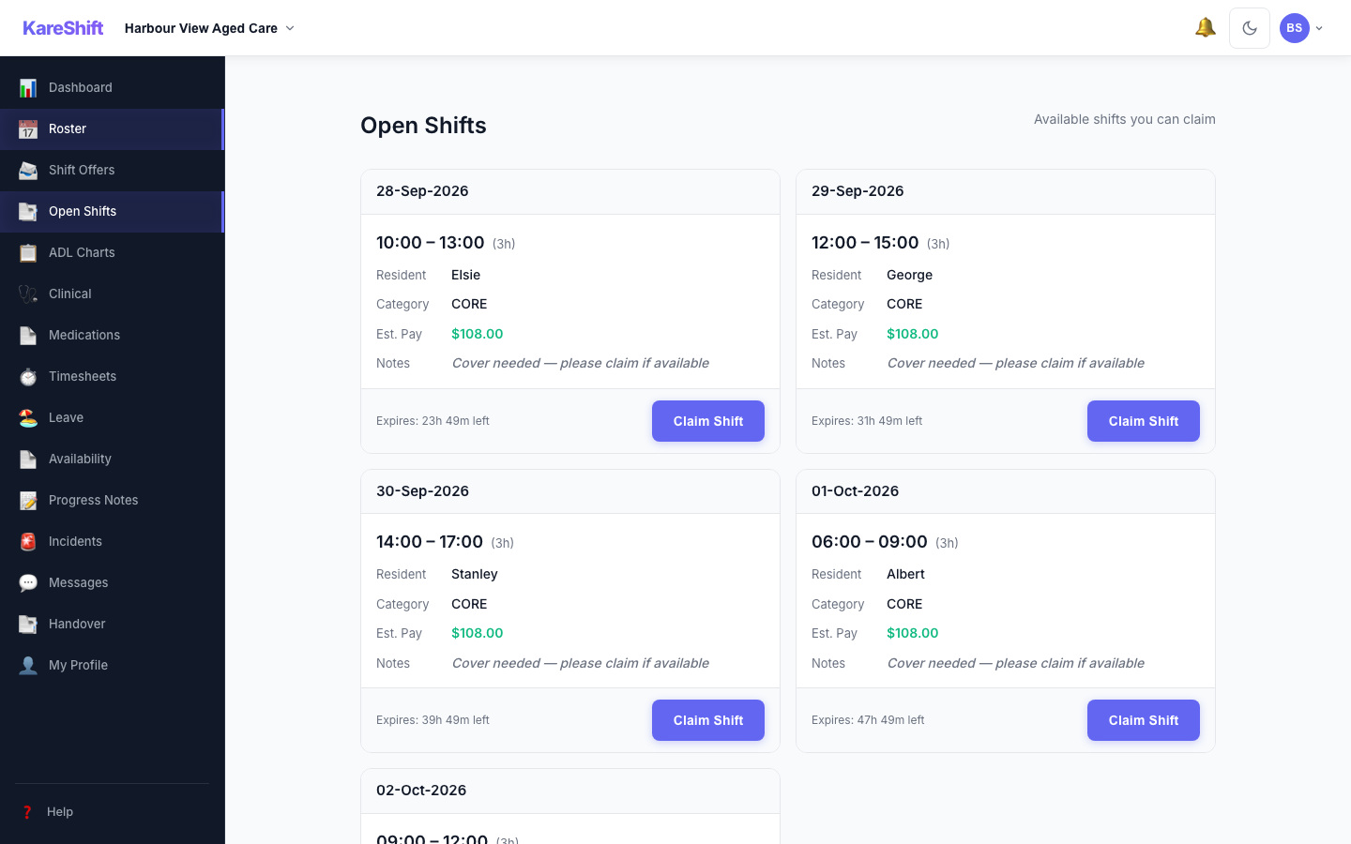Go to Shift Offers
Viewport: 1351px width, 844px height.
point(113,170)
